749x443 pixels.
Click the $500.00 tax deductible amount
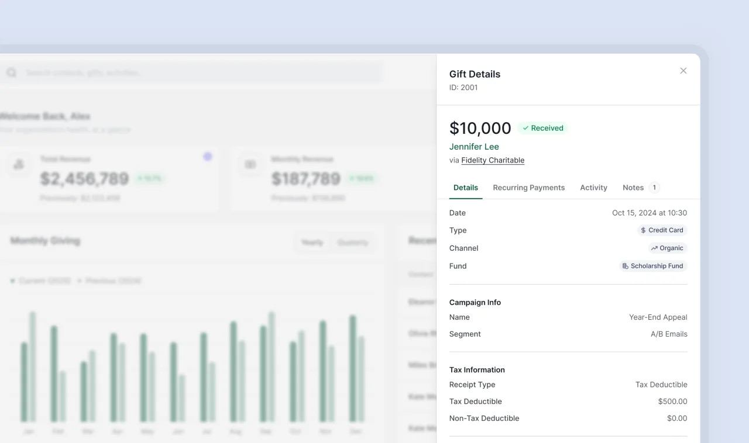coord(673,402)
